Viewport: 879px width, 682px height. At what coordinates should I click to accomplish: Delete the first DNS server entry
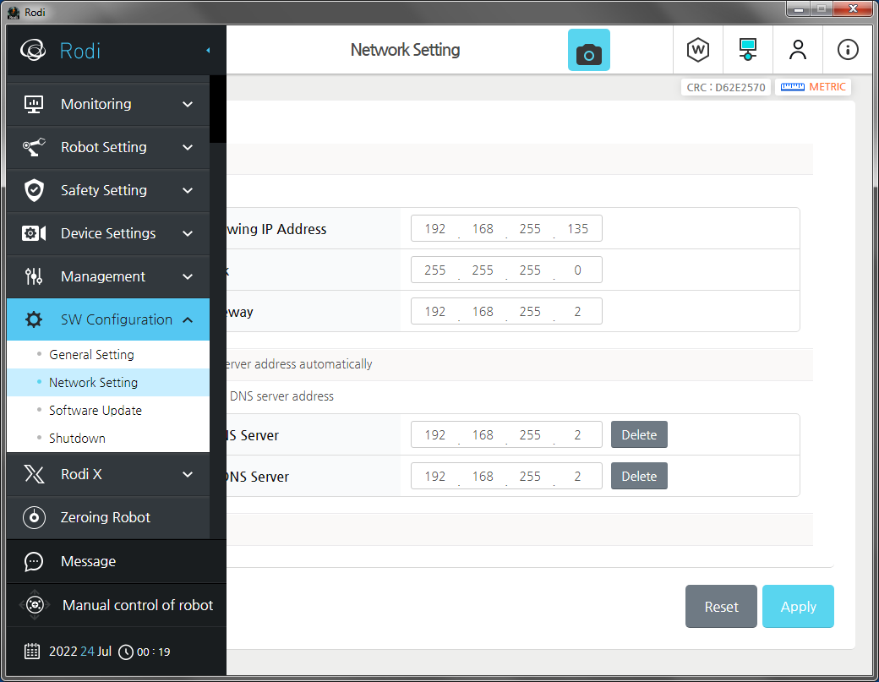click(x=639, y=435)
